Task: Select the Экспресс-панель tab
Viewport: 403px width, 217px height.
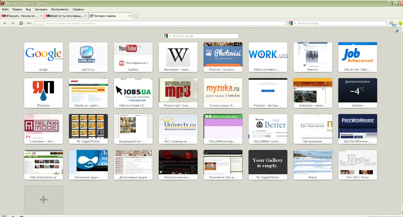Action: 111,16
